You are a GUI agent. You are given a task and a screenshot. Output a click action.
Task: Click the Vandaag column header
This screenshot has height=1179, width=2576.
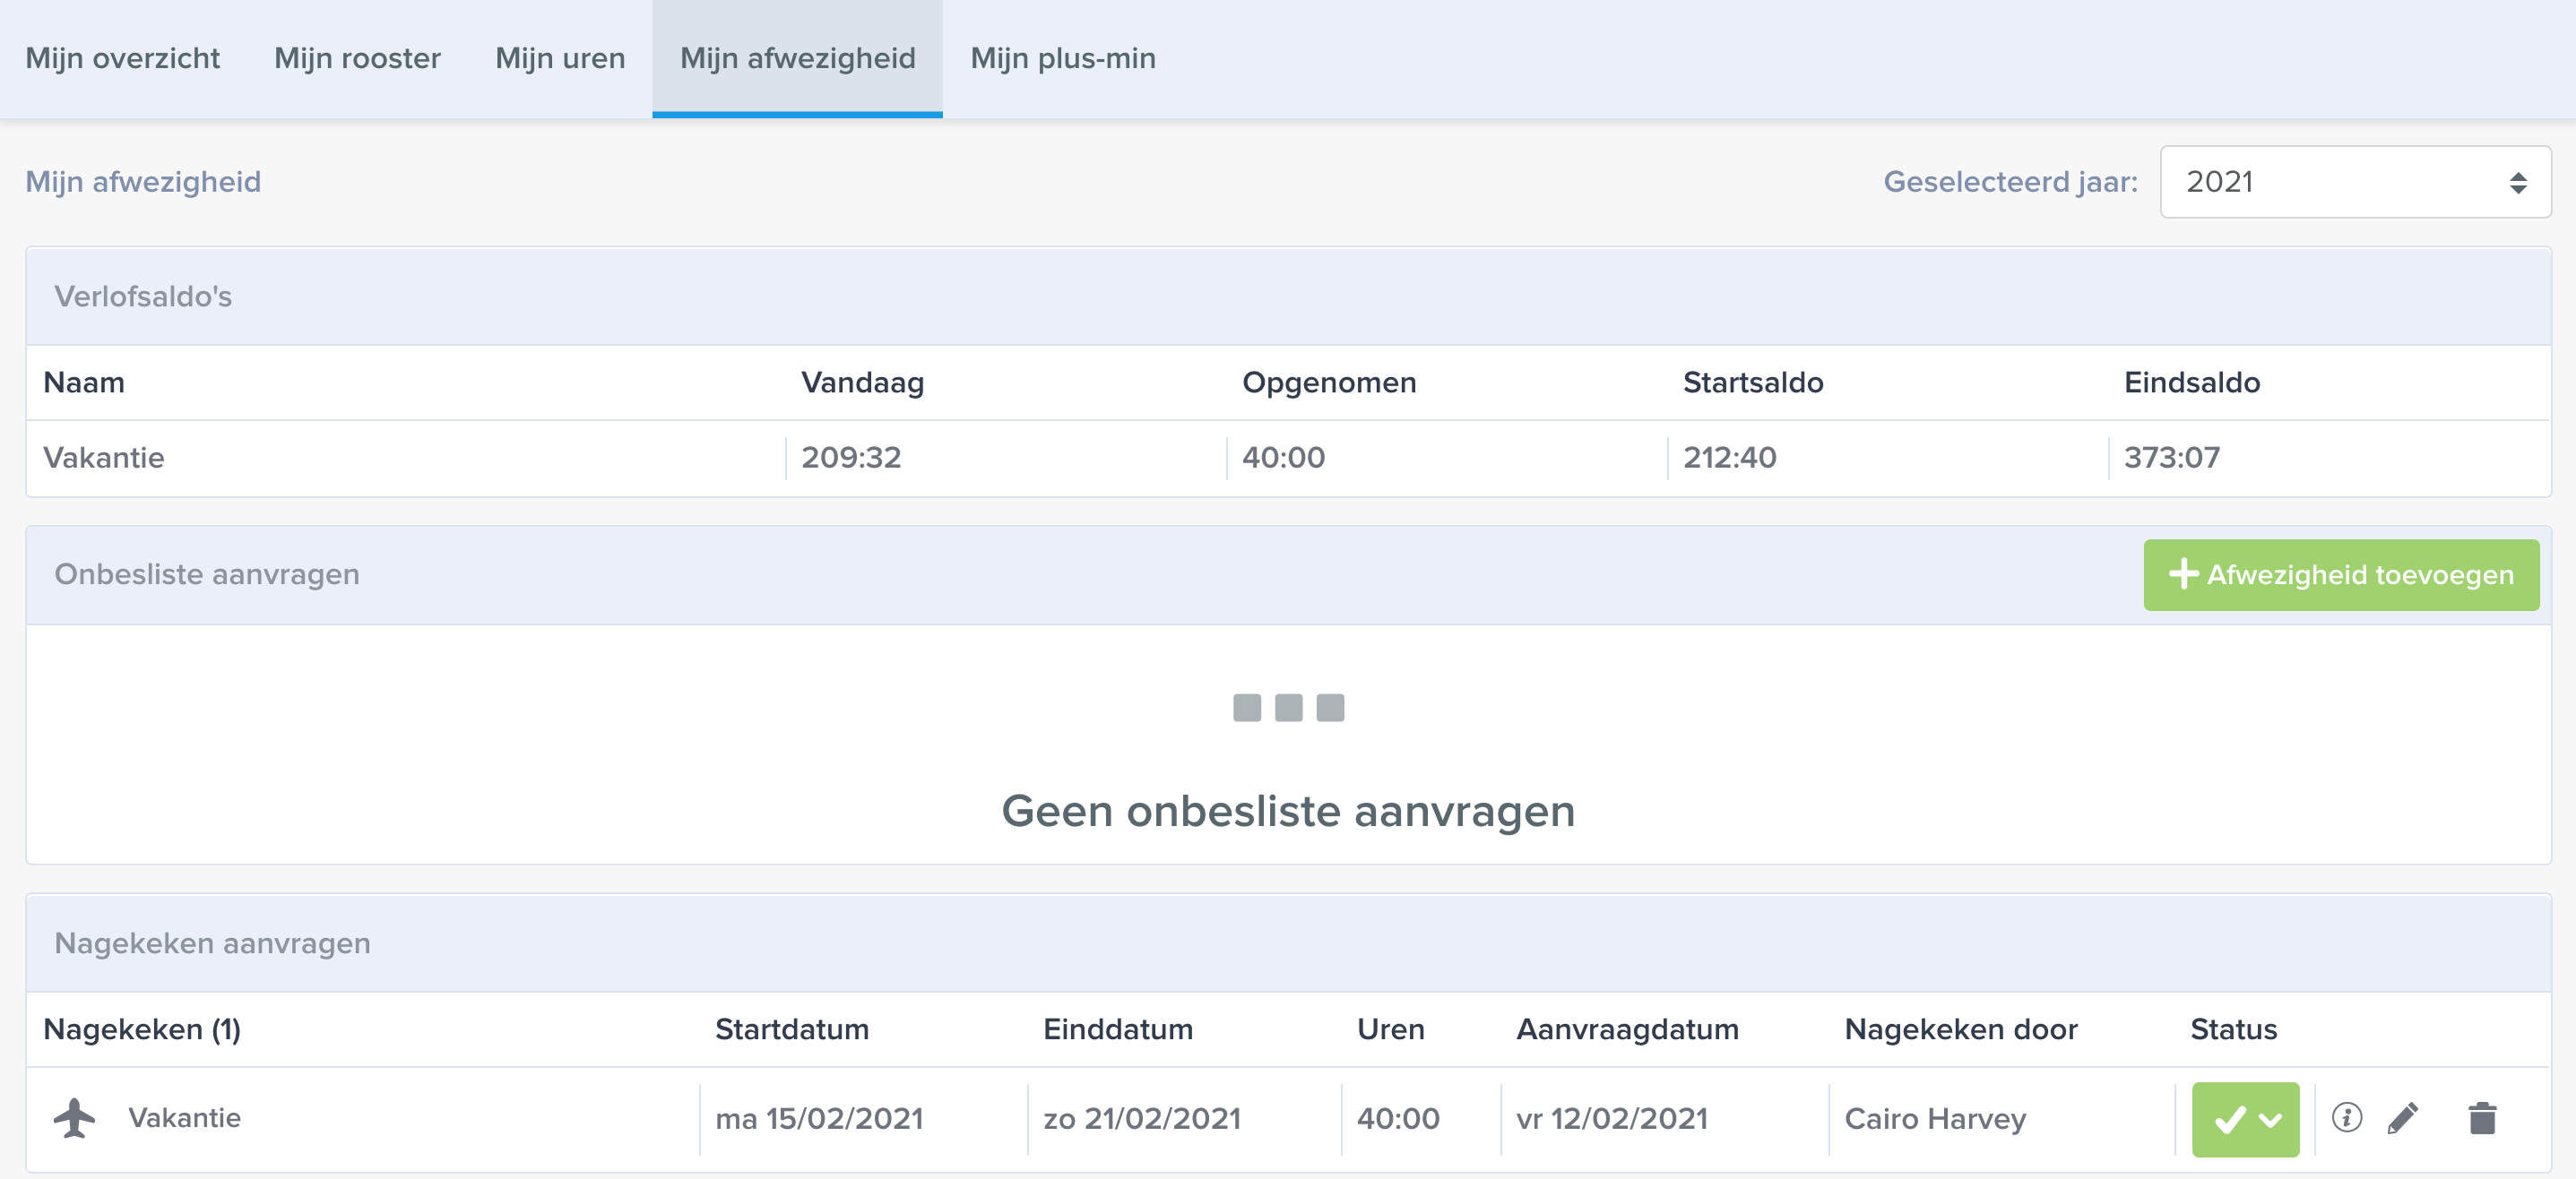[x=862, y=382]
